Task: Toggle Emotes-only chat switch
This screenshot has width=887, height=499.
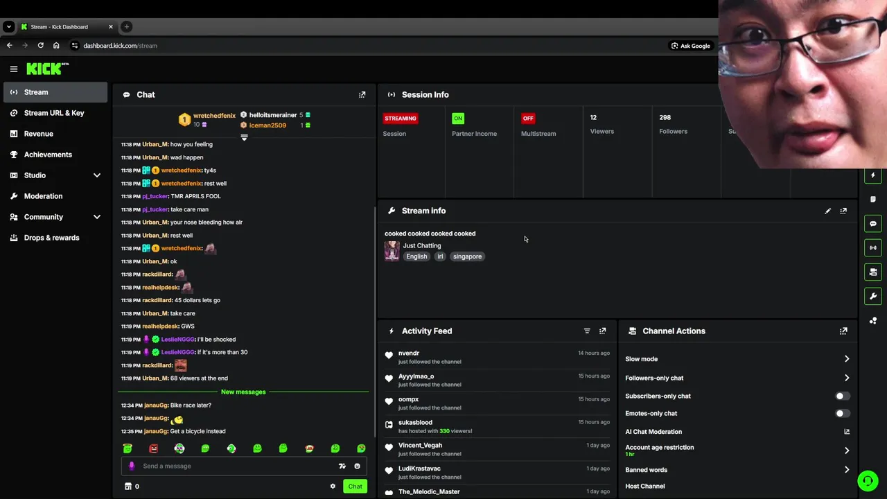Action: (842, 414)
